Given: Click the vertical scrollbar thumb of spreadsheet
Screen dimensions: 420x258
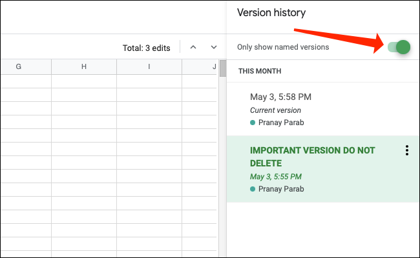Looking at the screenshot, I should coord(223,68).
